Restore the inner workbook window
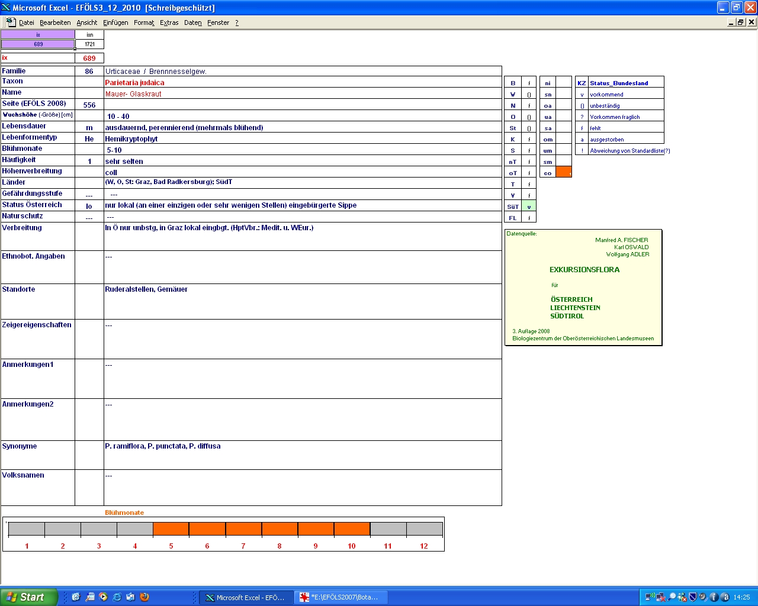This screenshot has width=758, height=606. click(741, 22)
